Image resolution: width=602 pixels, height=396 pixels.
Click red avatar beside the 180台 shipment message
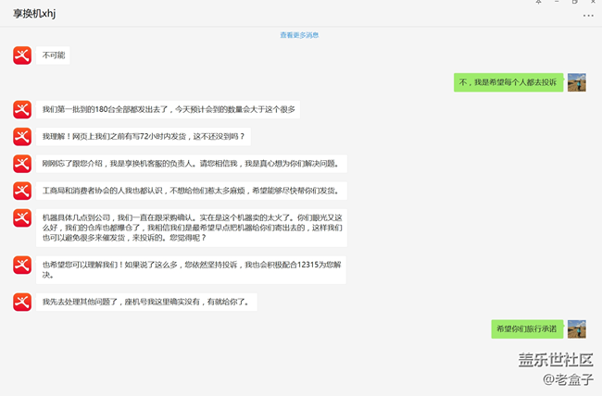coord(23,109)
